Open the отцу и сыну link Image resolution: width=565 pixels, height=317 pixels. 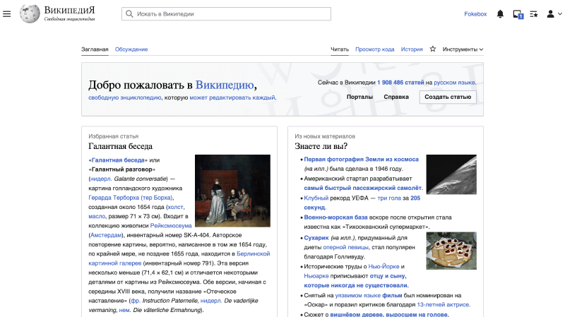point(388,276)
